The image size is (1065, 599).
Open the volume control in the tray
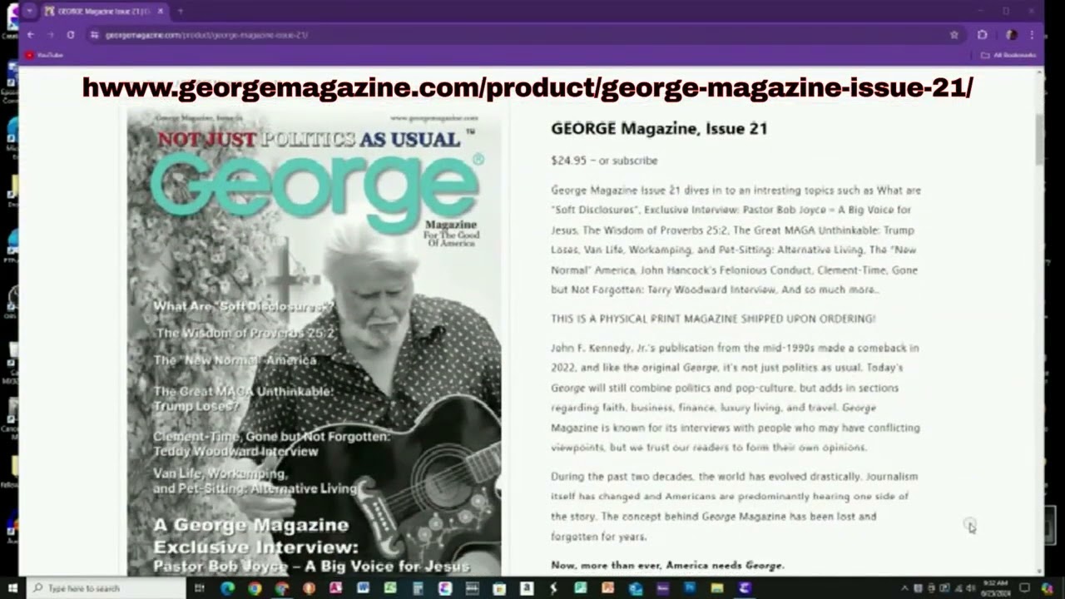click(x=971, y=588)
